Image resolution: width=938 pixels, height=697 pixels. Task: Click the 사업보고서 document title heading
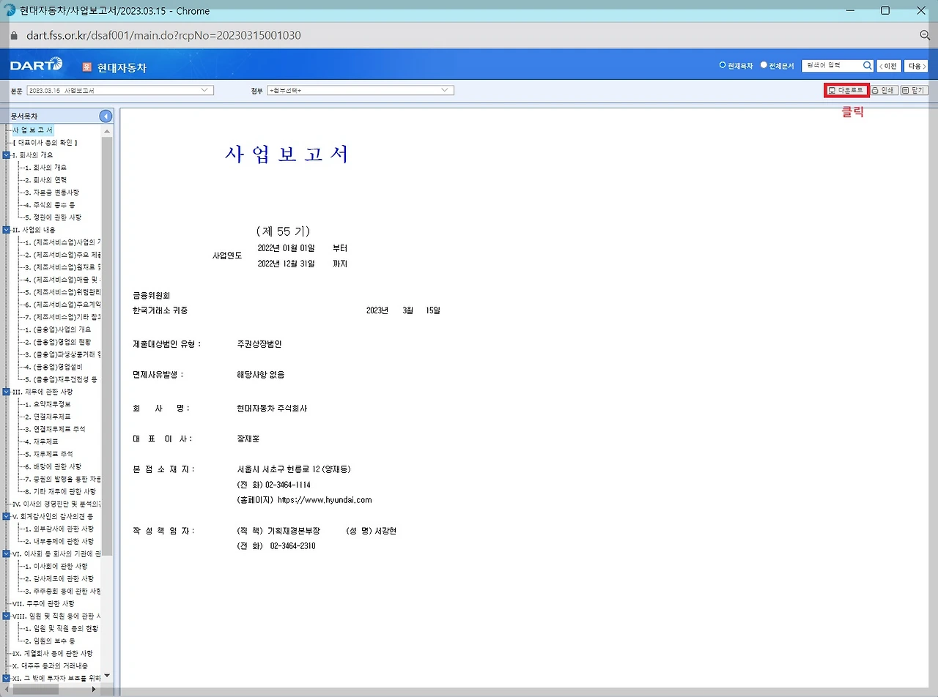(287, 154)
